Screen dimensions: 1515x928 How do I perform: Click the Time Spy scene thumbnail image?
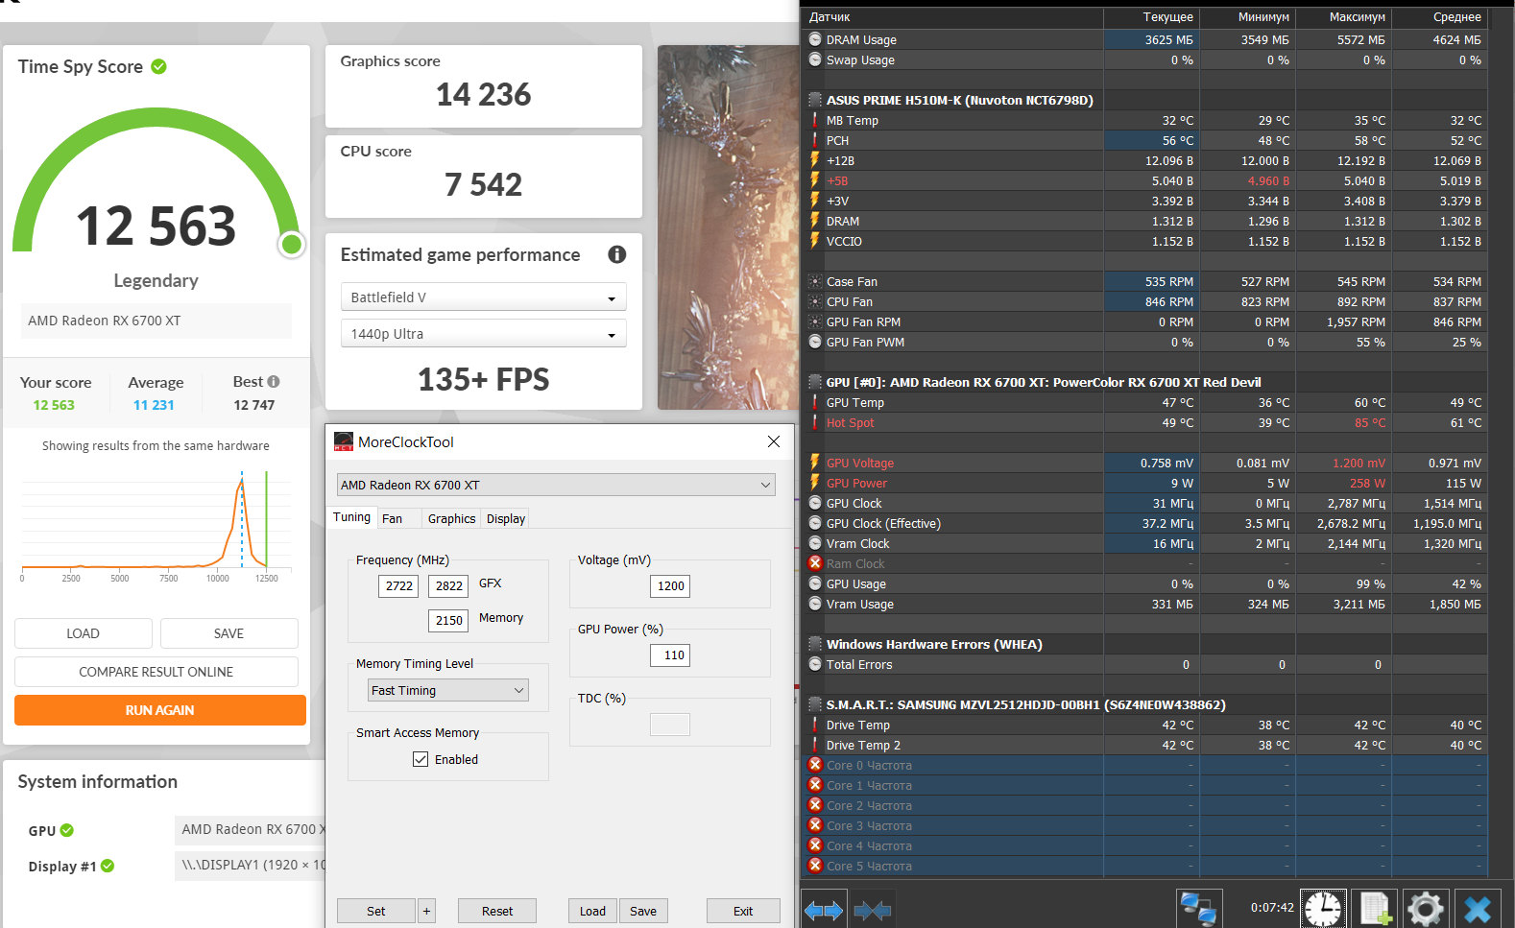click(x=728, y=227)
